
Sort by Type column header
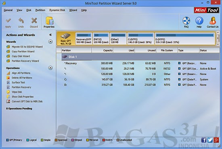188,50
